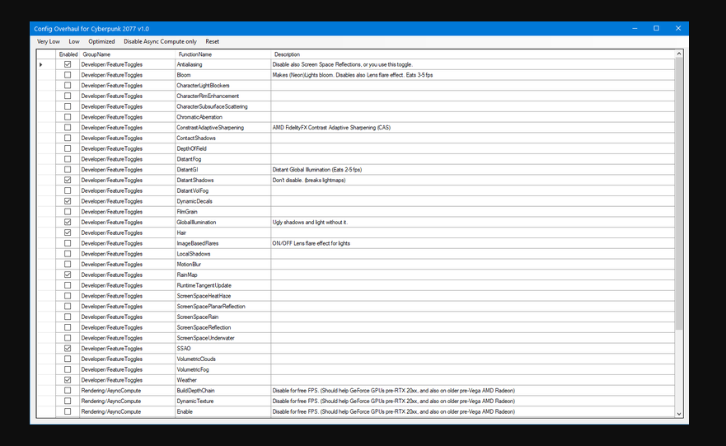Select the 'MotionBlur' function name cell
Viewport: 726px width, 446px height.
[x=223, y=264]
